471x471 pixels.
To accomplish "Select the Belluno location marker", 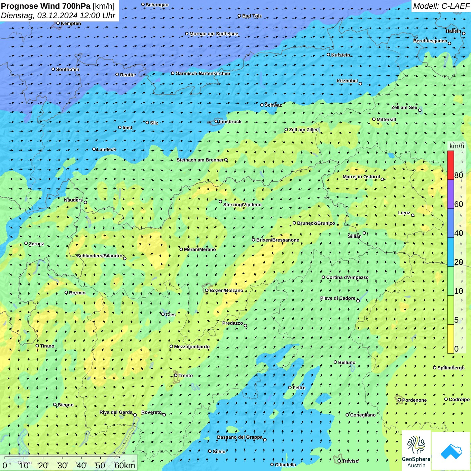I will click(x=335, y=362).
